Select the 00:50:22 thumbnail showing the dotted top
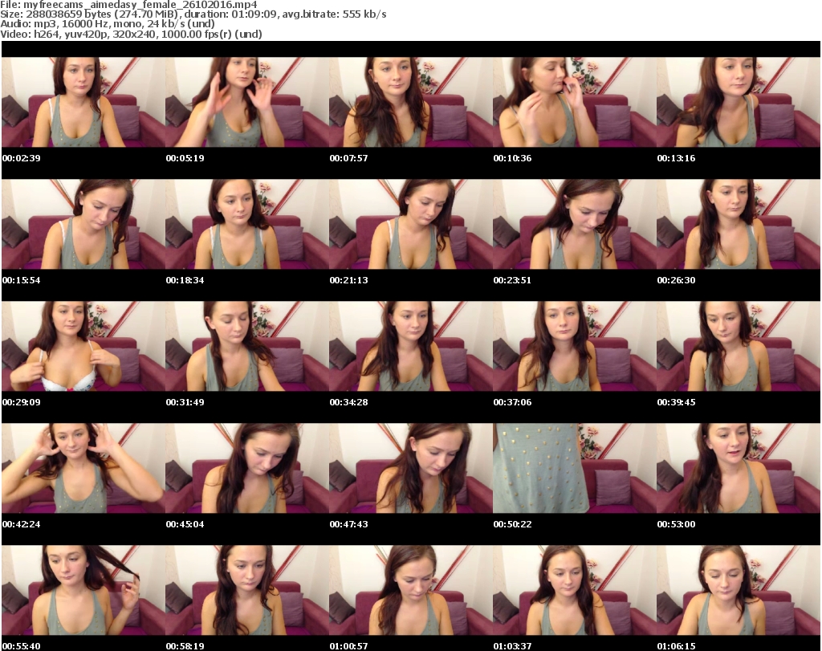The width and height of the screenshot is (822, 651). click(x=574, y=468)
